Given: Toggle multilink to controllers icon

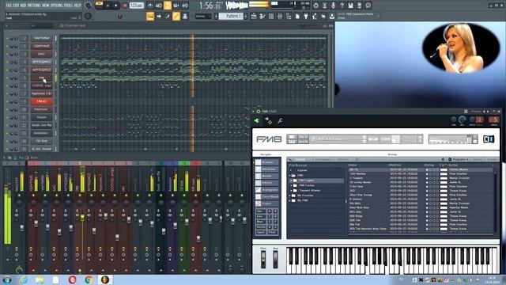Looking at the screenshot, I should [x=185, y=16].
